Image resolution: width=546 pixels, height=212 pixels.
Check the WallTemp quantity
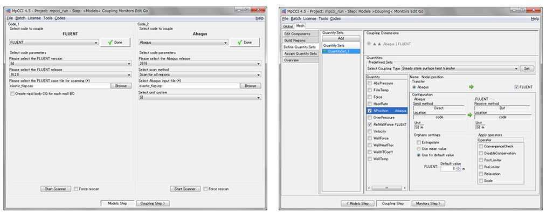click(x=369, y=159)
